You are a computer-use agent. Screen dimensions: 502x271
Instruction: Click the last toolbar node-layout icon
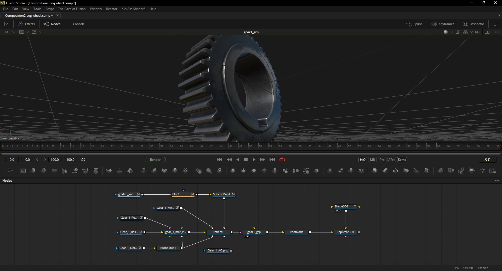pyautogui.click(x=493, y=170)
